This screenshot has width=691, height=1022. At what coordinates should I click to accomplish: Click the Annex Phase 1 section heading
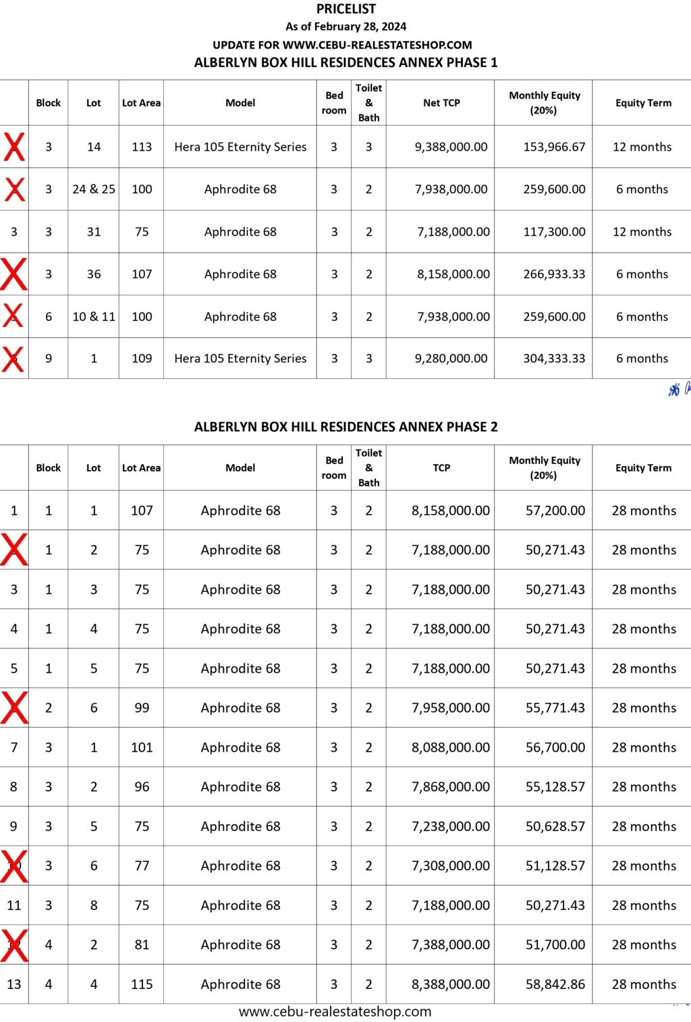345,62
